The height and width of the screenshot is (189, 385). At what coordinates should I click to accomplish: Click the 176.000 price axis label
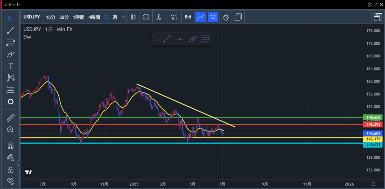[x=373, y=31]
